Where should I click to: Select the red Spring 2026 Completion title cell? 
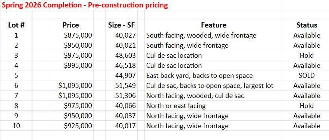[85, 5]
